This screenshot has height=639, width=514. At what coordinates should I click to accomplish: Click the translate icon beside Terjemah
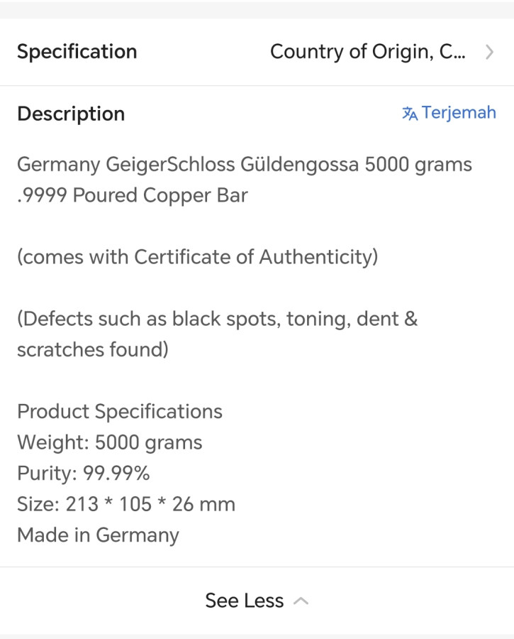pyautogui.click(x=410, y=114)
